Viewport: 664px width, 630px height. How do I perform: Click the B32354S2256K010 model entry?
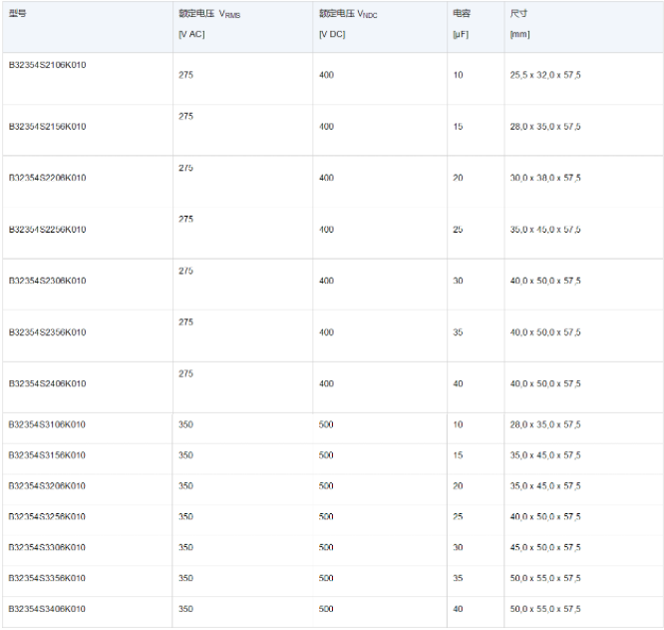[47, 230]
